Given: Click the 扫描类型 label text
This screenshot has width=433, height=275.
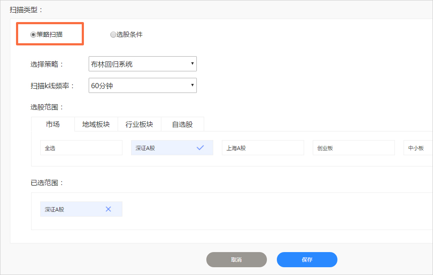Looking at the screenshot, I should coord(26,10).
